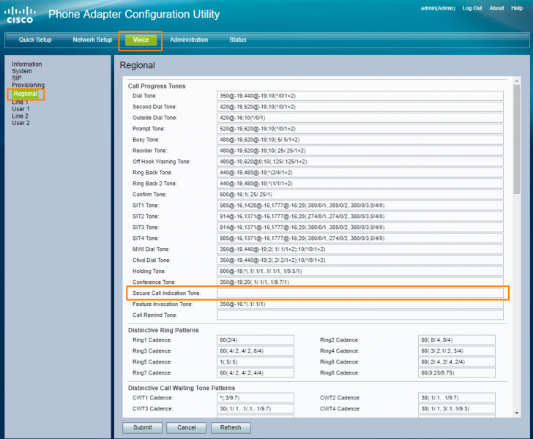
Task: Click the Ring4 Cadence field
Action: point(457,351)
